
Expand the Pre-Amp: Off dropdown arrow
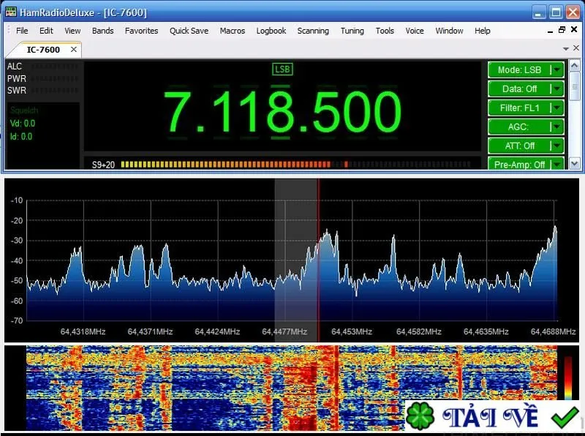557,164
